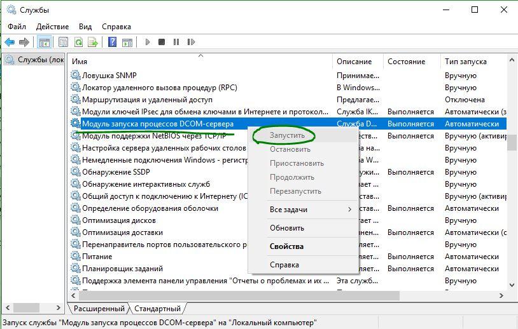The height and width of the screenshot is (329, 518).
Task: Choose Остановить in context menu
Action: coord(290,149)
